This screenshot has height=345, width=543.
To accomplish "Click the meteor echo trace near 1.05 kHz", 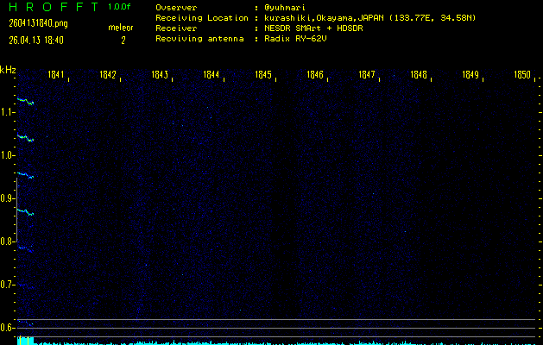I will (25, 138).
